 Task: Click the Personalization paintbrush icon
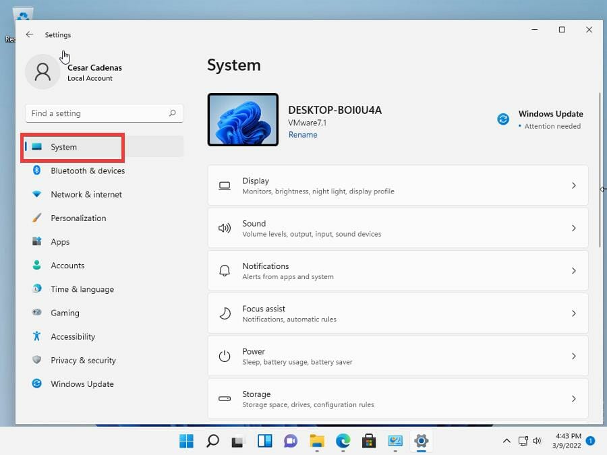[x=37, y=218]
